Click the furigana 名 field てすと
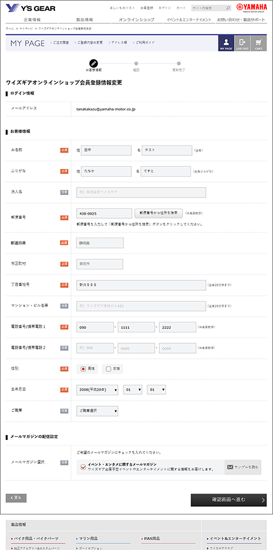The image size is (273, 550). pyautogui.click(x=166, y=171)
